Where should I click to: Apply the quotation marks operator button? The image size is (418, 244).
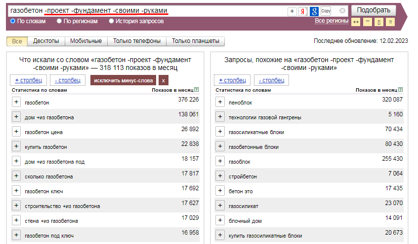[x=367, y=22]
